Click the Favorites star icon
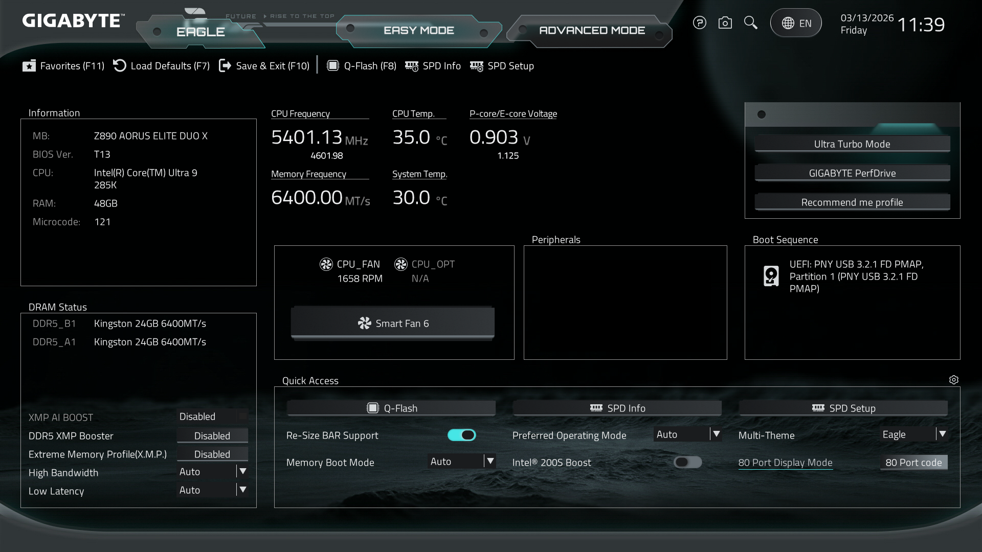The height and width of the screenshot is (552, 982). point(29,66)
